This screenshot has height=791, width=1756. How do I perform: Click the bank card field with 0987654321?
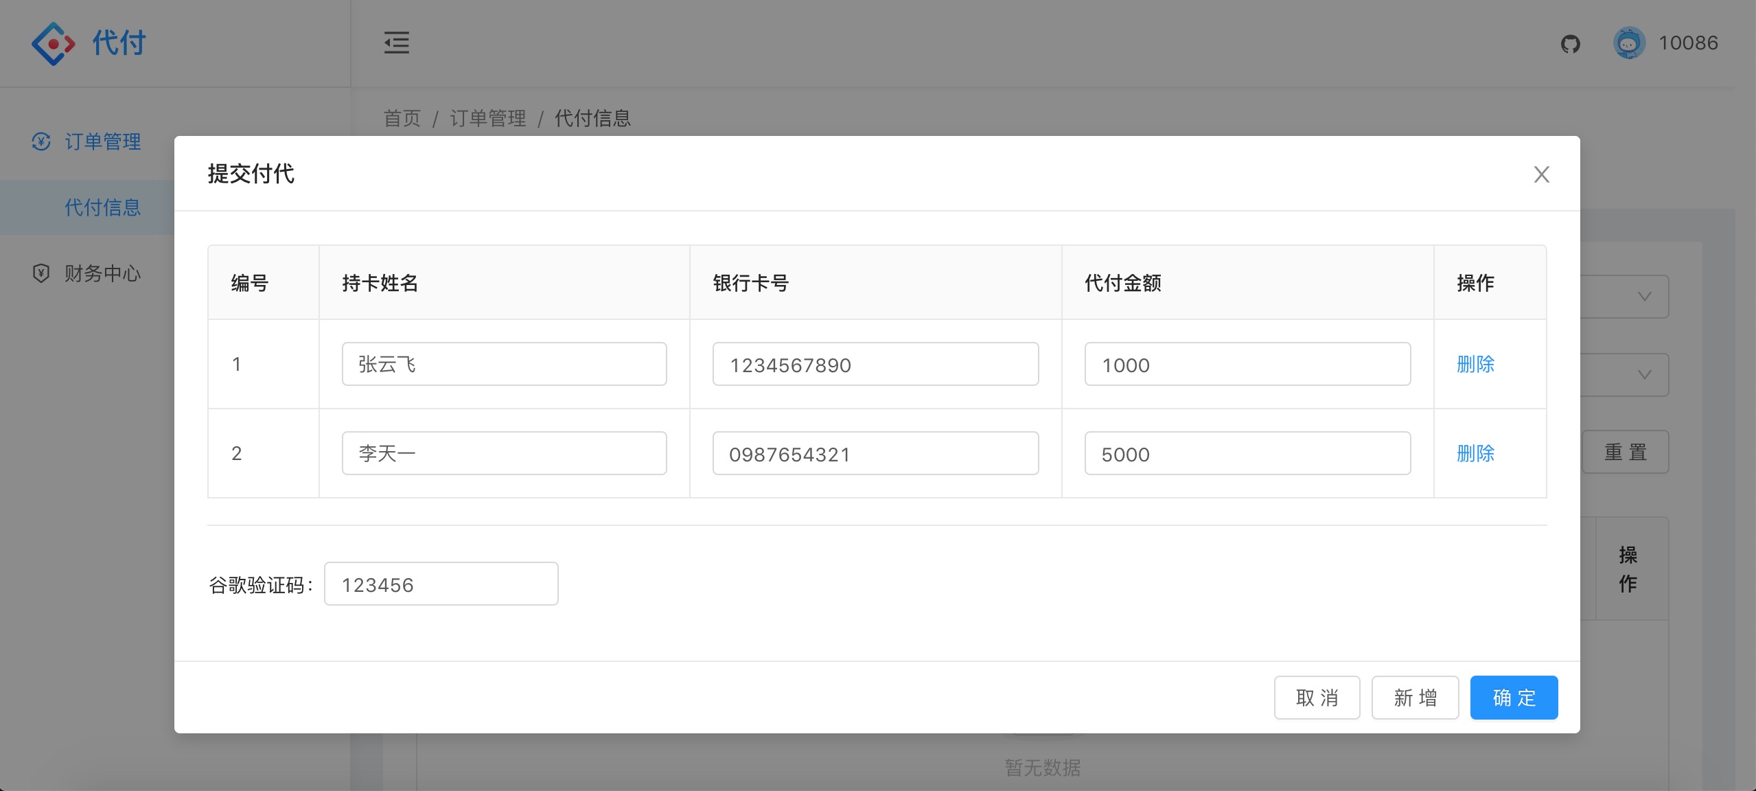pyautogui.click(x=875, y=453)
